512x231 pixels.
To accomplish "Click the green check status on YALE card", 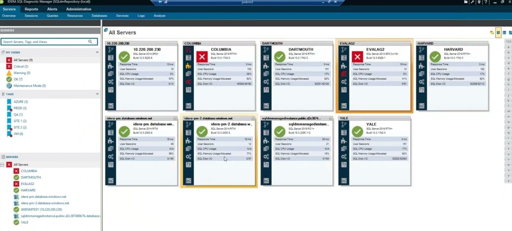I will [357, 132].
